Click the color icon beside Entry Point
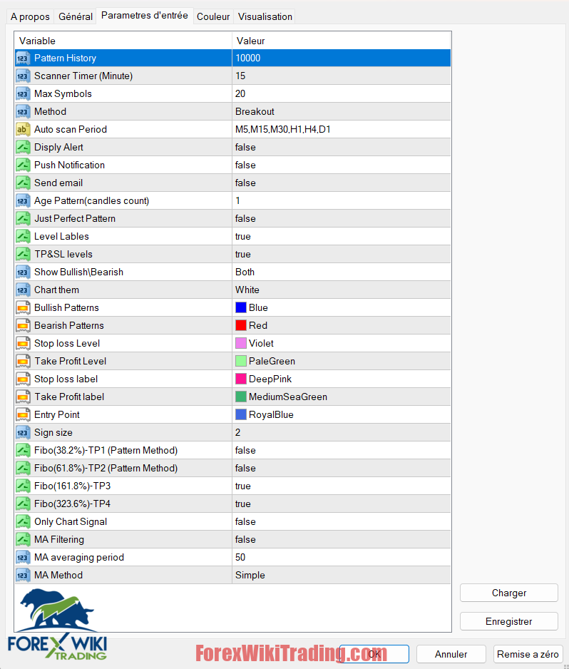 pos(23,414)
